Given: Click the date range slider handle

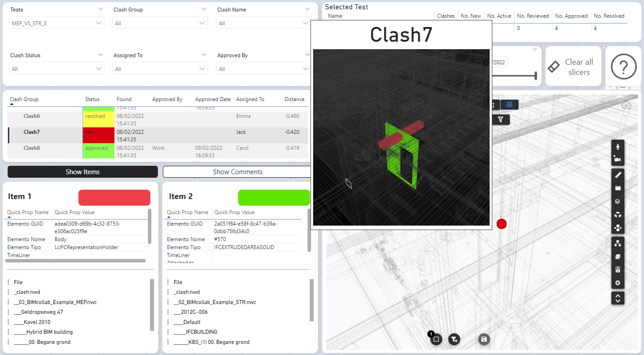Looking at the screenshot, I should (536, 76).
